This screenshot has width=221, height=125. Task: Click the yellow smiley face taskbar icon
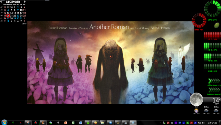95,123
